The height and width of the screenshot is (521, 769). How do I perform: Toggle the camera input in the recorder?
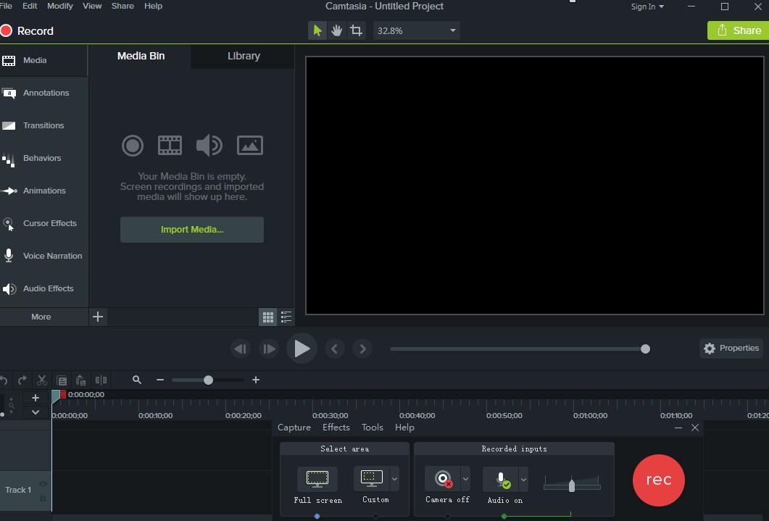click(444, 478)
